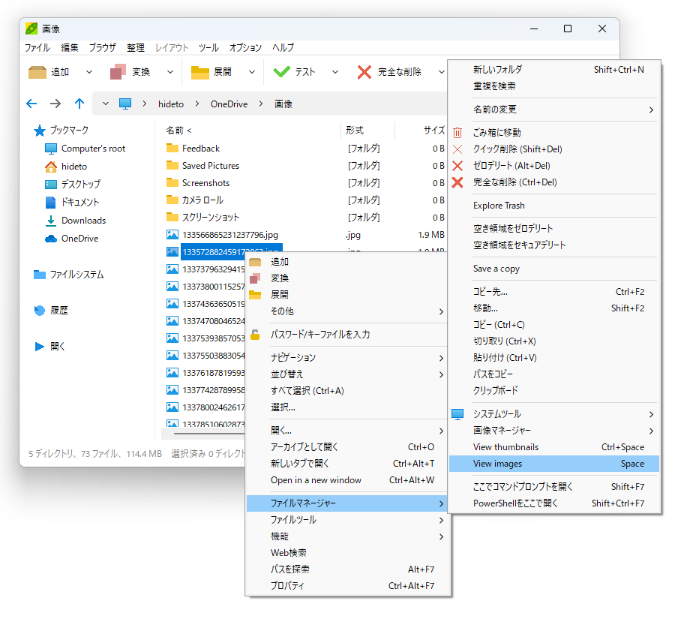Click the 展開 (Extract) toolbar icon

[x=199, y=72]
